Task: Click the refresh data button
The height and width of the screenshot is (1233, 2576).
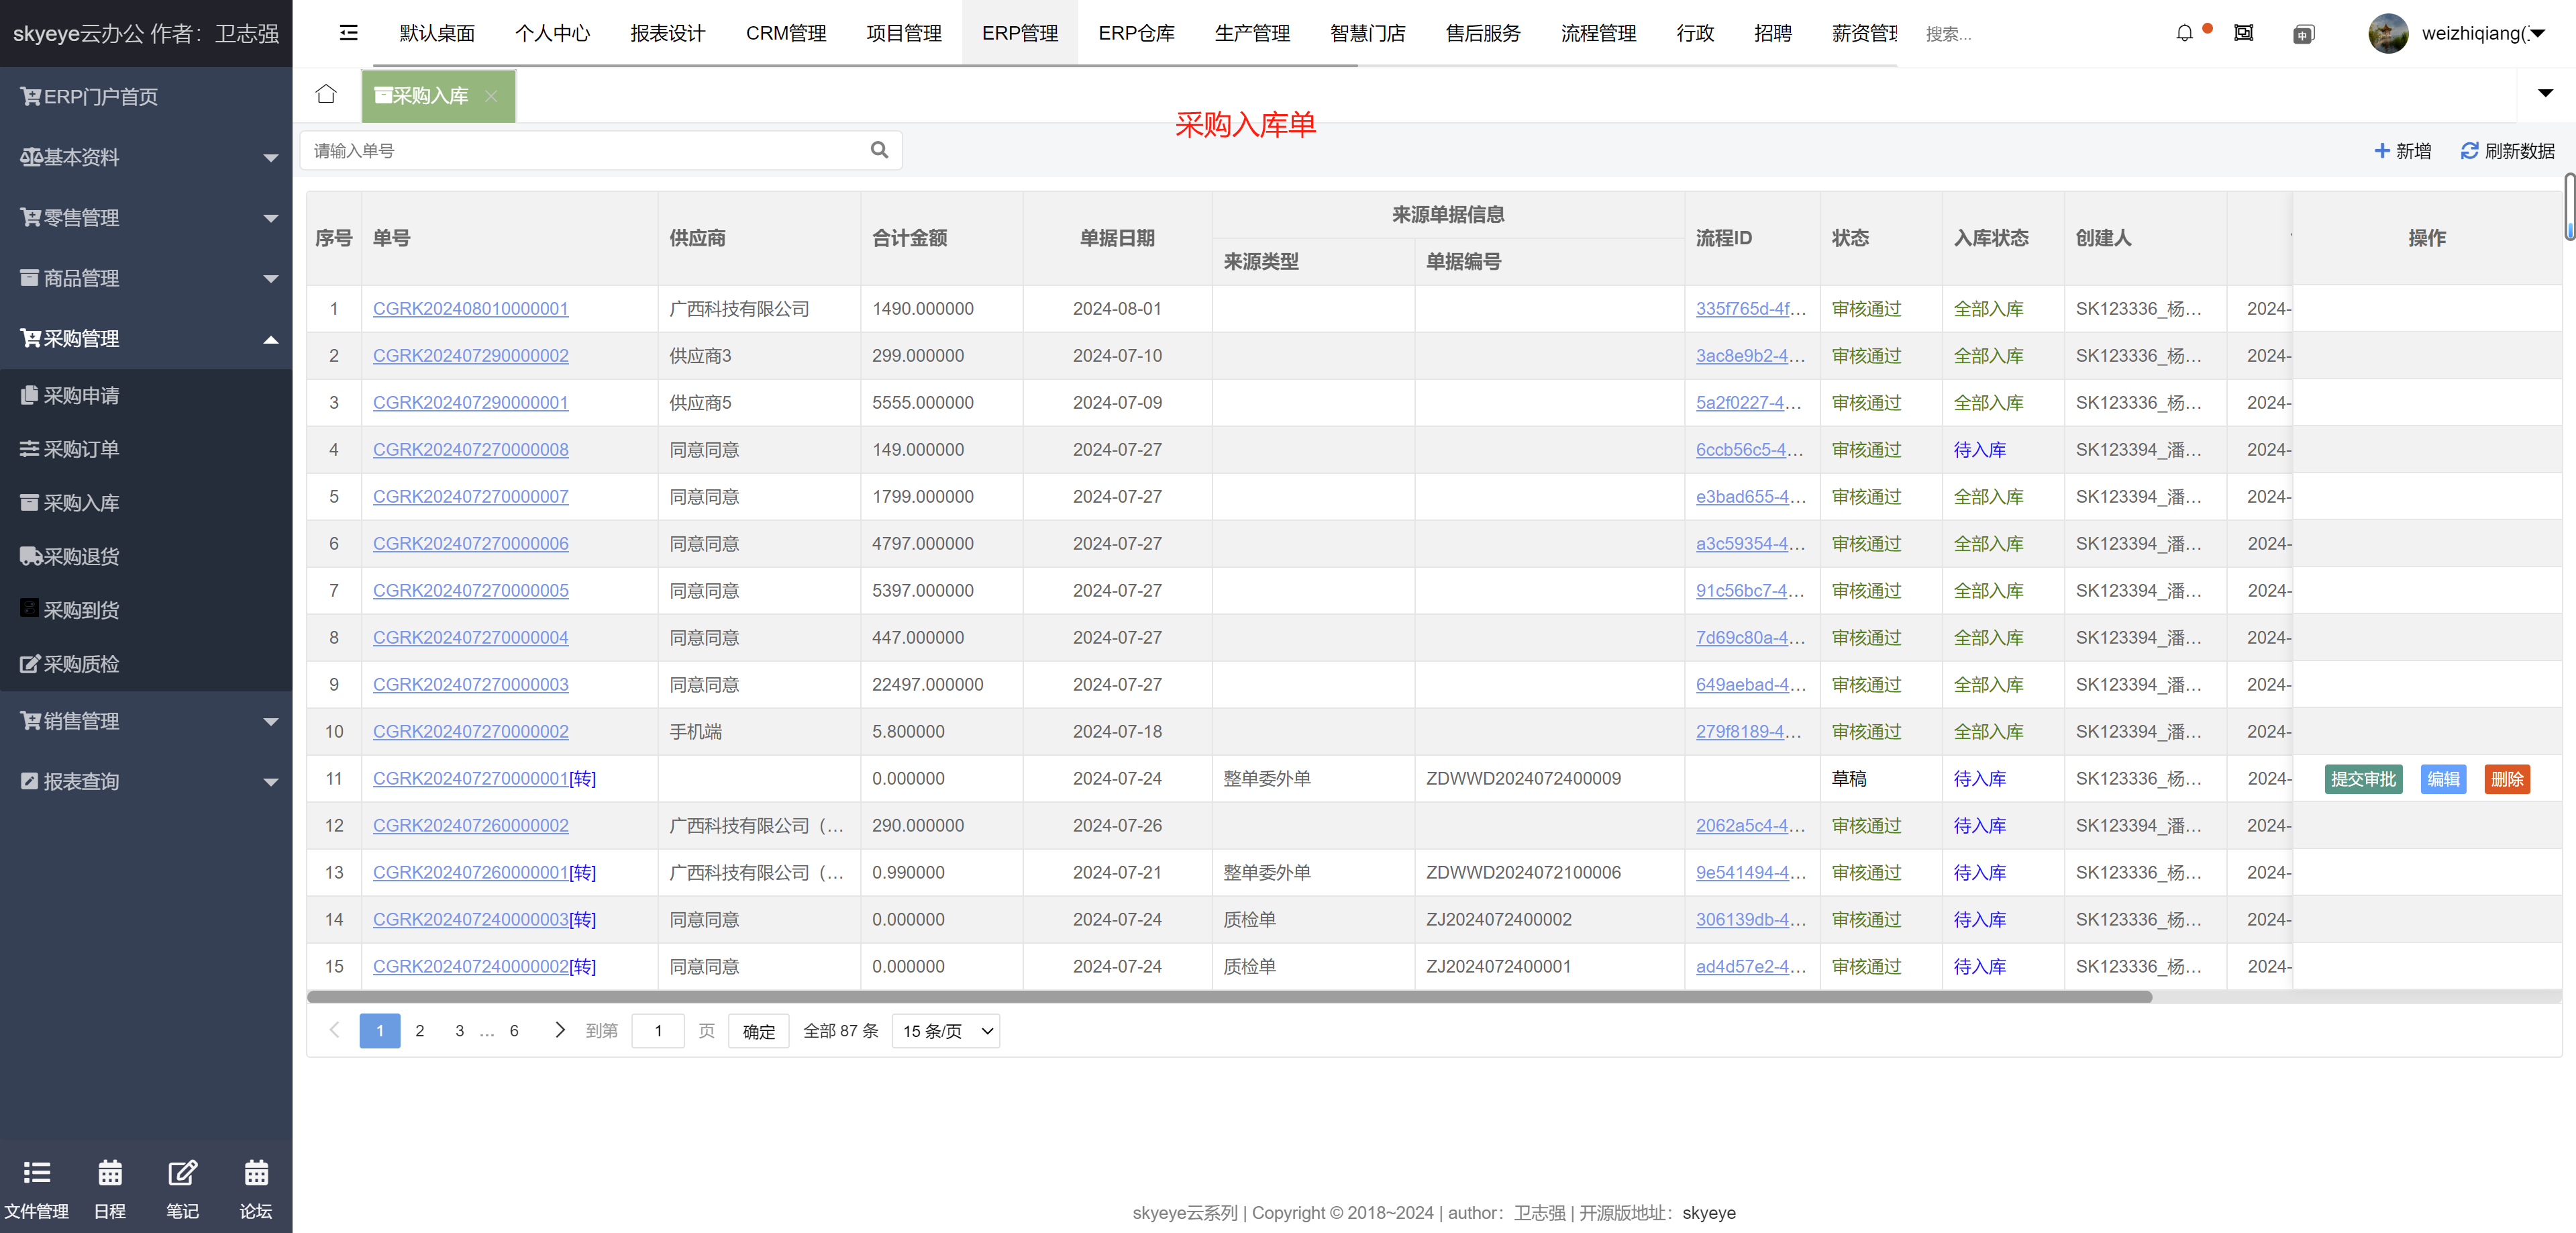Action: pyautogui.click(x=2507, y=151)
